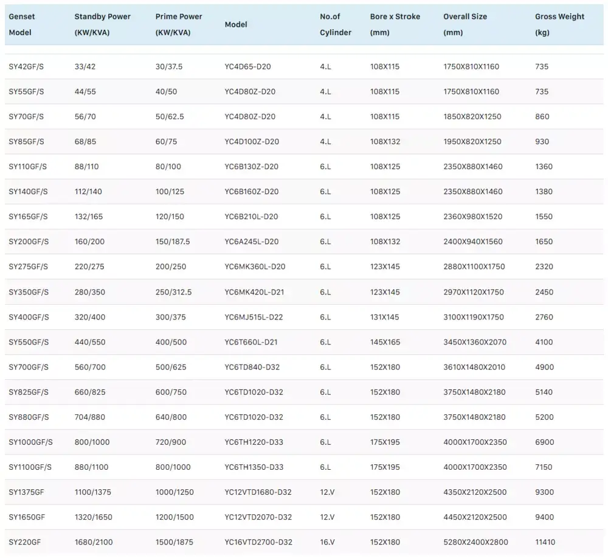Select genset model SY880GF/S

coord(29,417)
